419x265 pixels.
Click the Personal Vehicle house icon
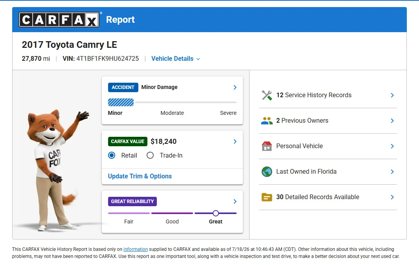(266, 146)
